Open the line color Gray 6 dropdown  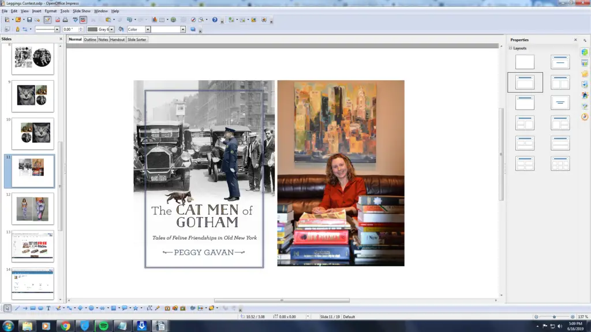coord(111,29)
